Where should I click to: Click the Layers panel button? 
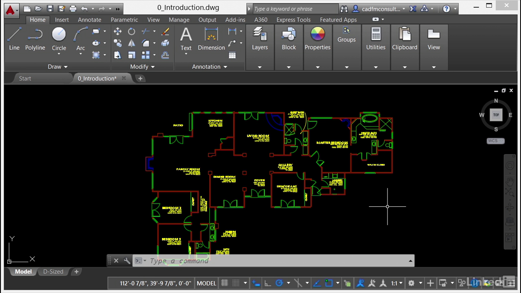[x=260, y=39]
